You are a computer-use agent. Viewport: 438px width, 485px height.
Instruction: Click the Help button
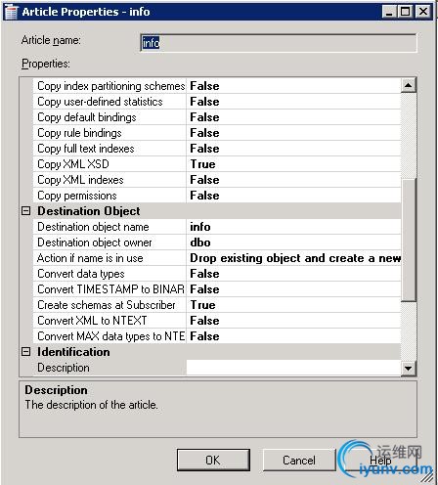point(380,460)
